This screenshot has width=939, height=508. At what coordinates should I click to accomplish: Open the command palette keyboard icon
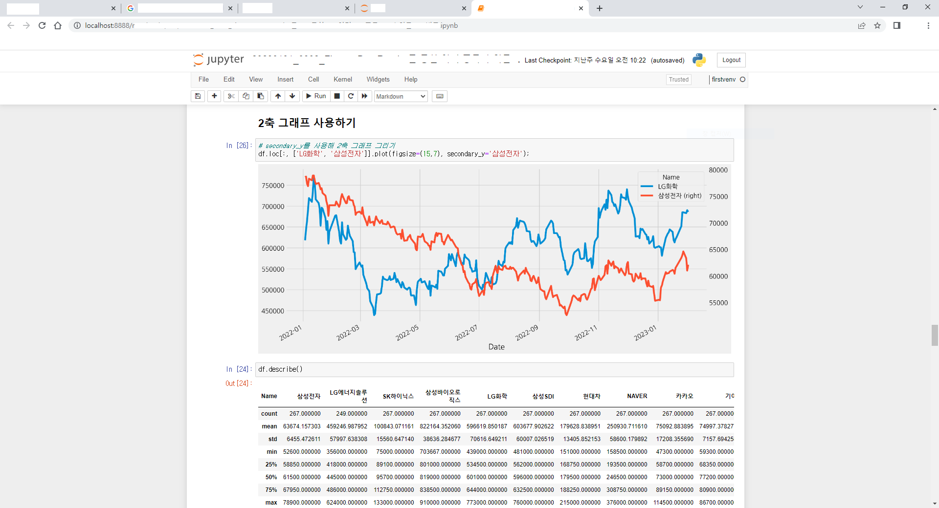tap(440, 96)
